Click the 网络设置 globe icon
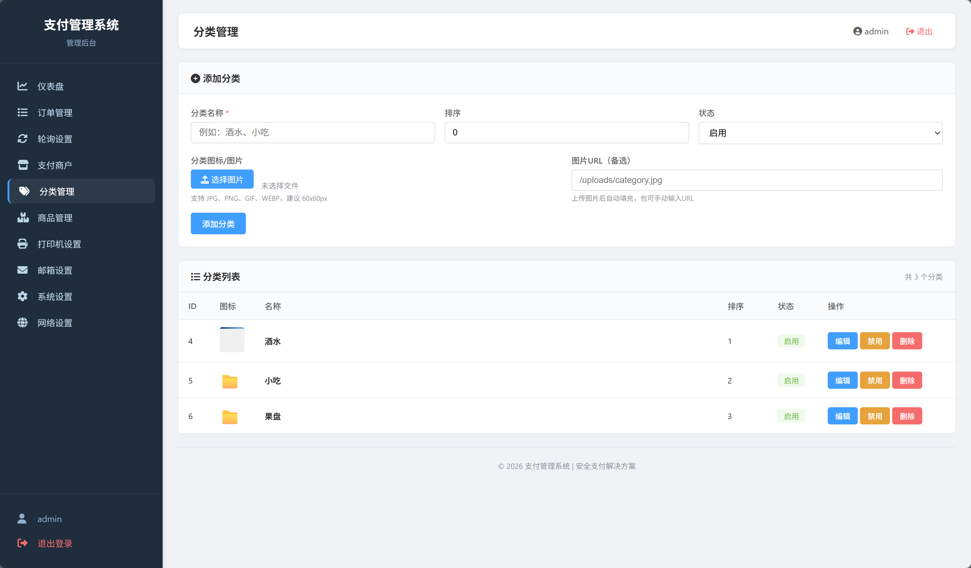The image size is (971, 568). tap(22, 322)
